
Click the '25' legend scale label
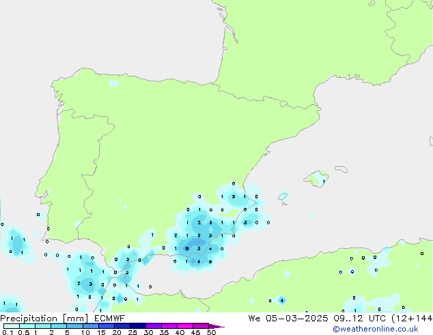(132, 332)
